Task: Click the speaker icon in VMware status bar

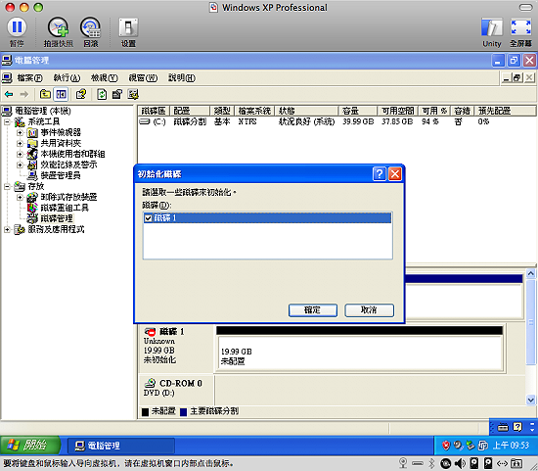Action: 459,463
